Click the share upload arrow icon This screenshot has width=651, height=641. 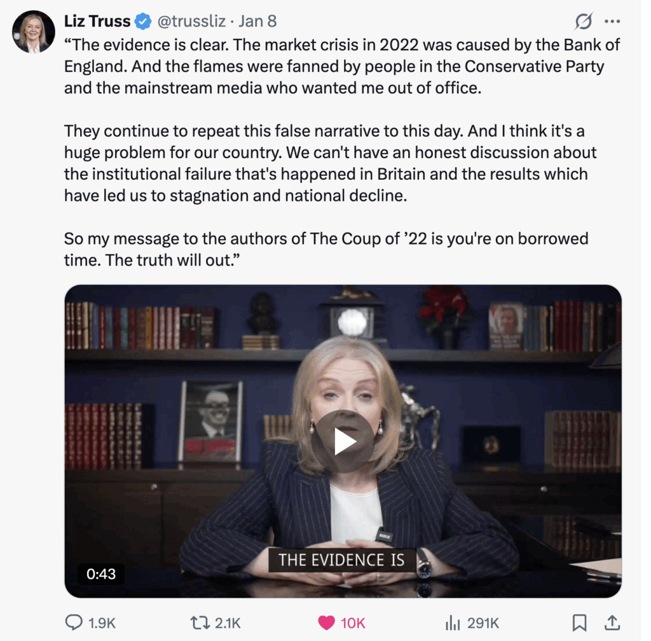[x=612, y=623]
